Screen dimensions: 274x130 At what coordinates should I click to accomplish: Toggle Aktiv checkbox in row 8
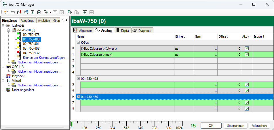coord(247,109)
